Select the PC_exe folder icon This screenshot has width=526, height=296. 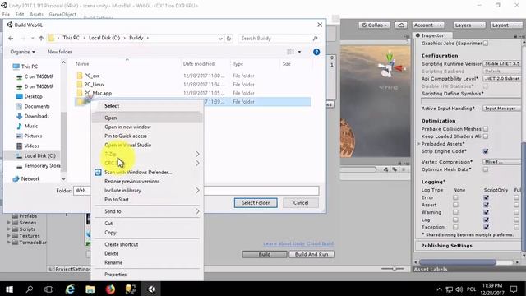[80, 76]
